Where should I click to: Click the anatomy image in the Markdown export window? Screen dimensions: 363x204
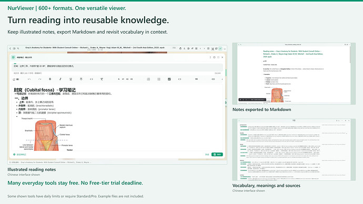pyautogui.click(x=277, y=95)
